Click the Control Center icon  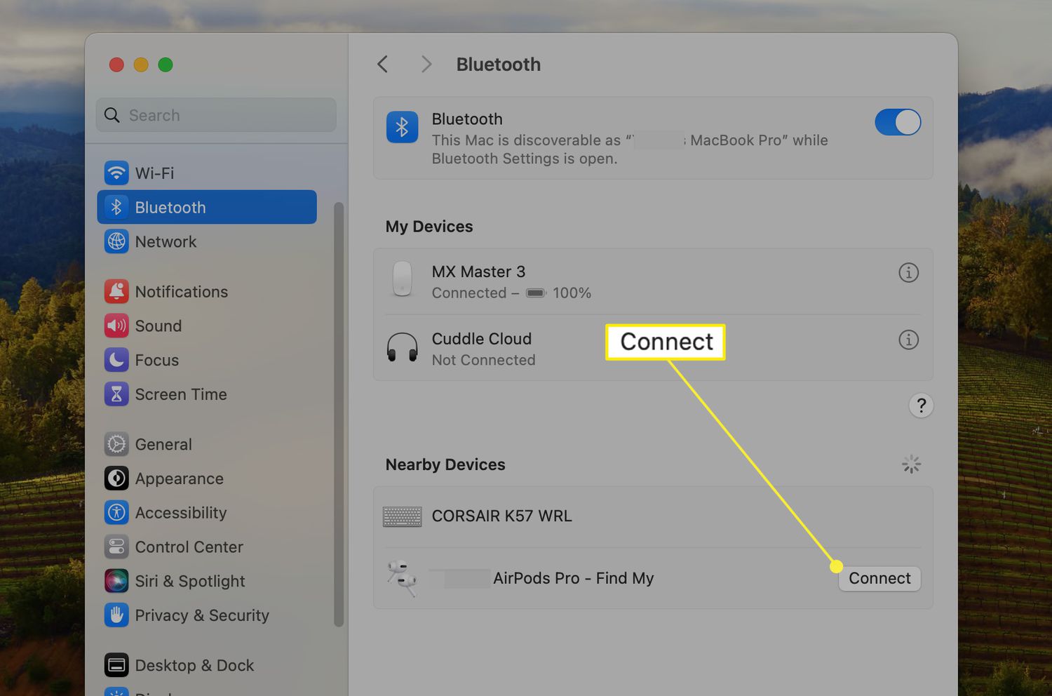[116, 547]
